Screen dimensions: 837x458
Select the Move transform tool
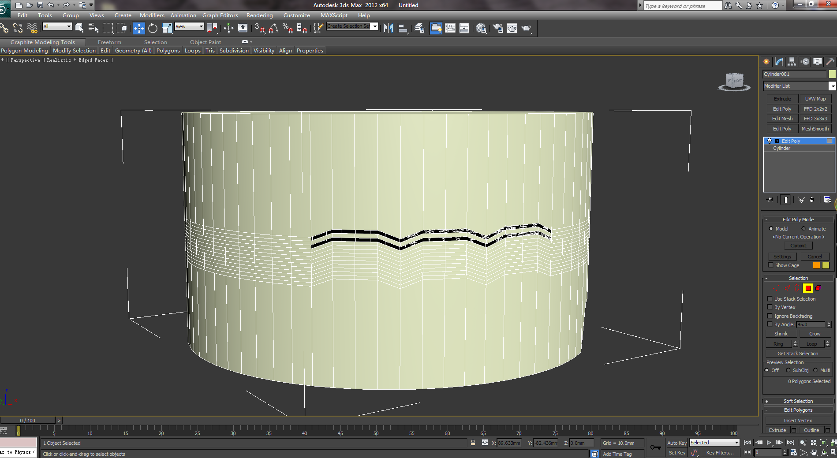pyautogui.click(x=139, y=28)
